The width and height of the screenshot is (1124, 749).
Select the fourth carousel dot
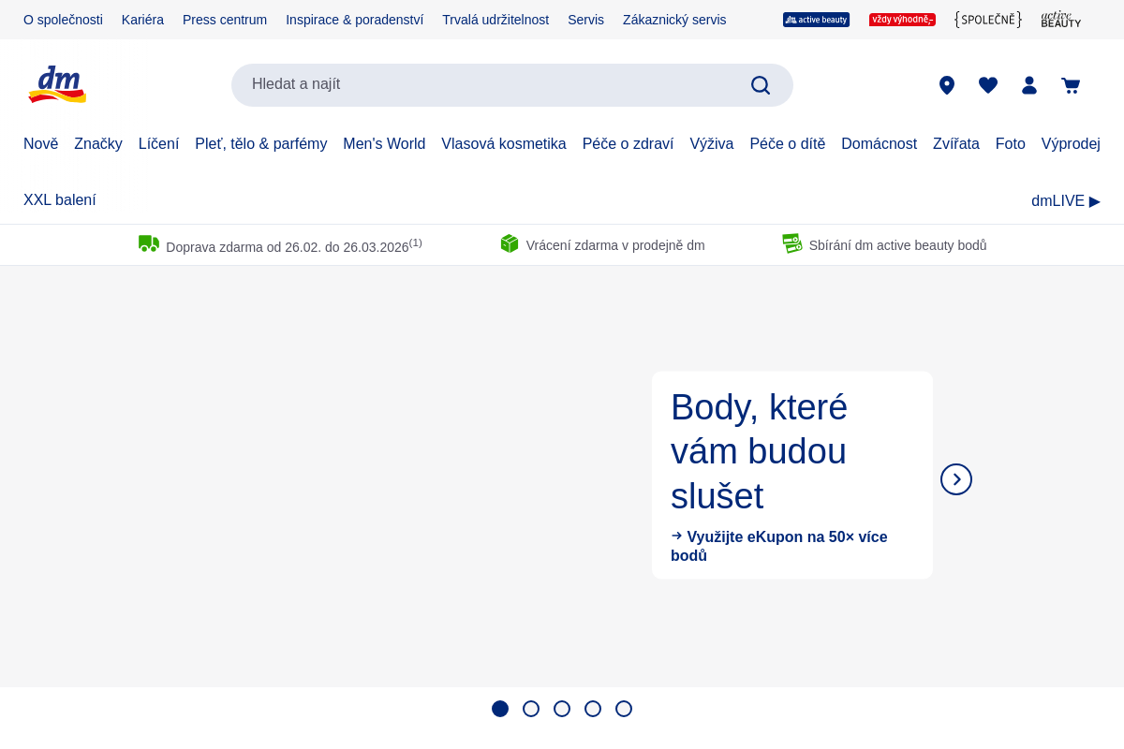593,709
